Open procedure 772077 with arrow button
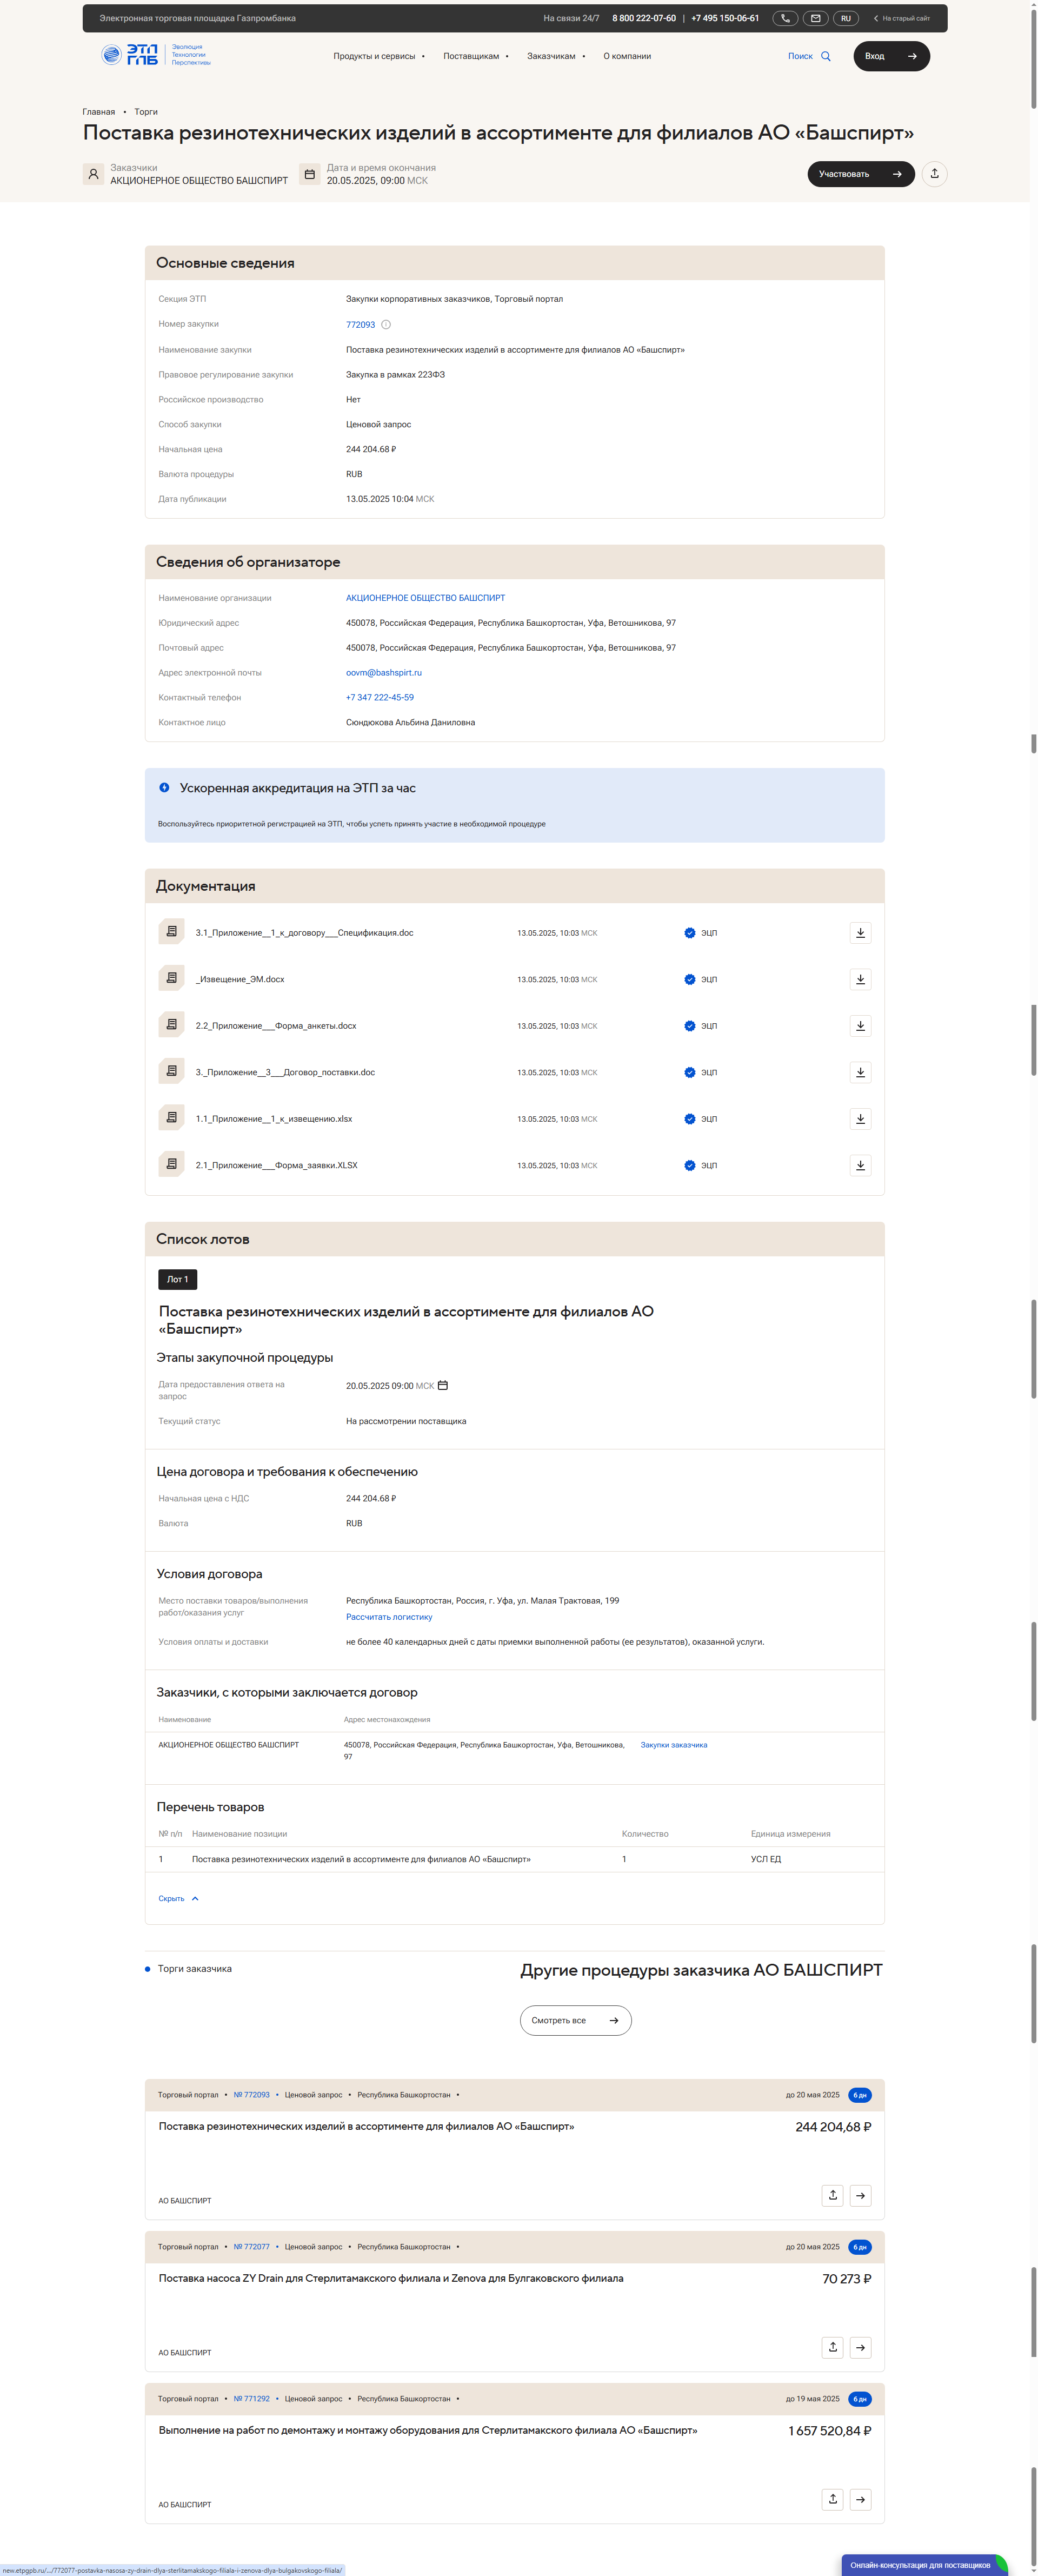1038x2576 pixels. pyautogui.click(x=860, y=2347)
